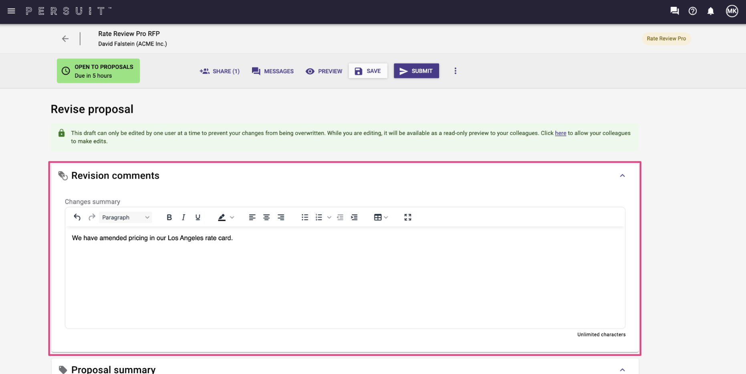Image resolution: width=746 pixels, height=374 pixels.
Task: Open the help question mark icon
Action: point(692,11)
